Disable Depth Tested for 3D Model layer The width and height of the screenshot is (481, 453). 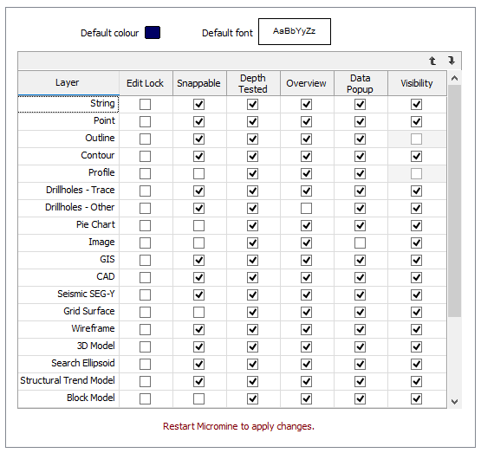pyautogui.click(x=252, y=347)
